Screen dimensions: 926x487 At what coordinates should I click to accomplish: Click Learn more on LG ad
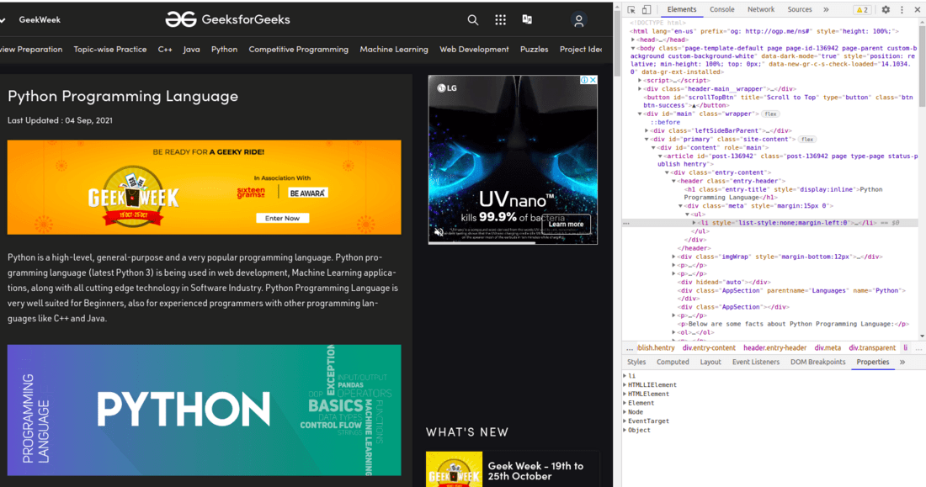[566, 224]
